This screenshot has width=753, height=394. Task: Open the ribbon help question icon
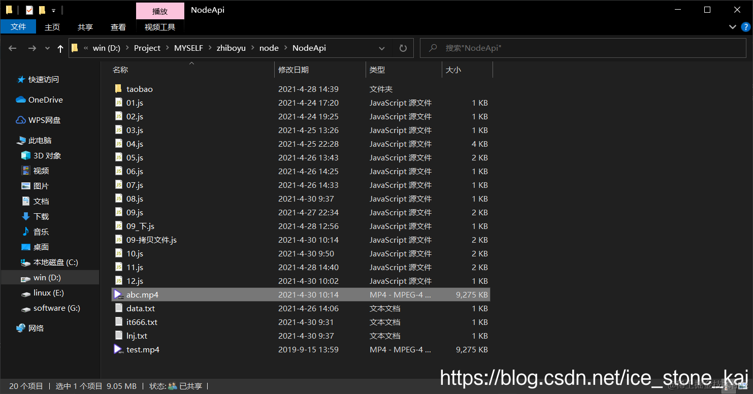click(746, 27)
